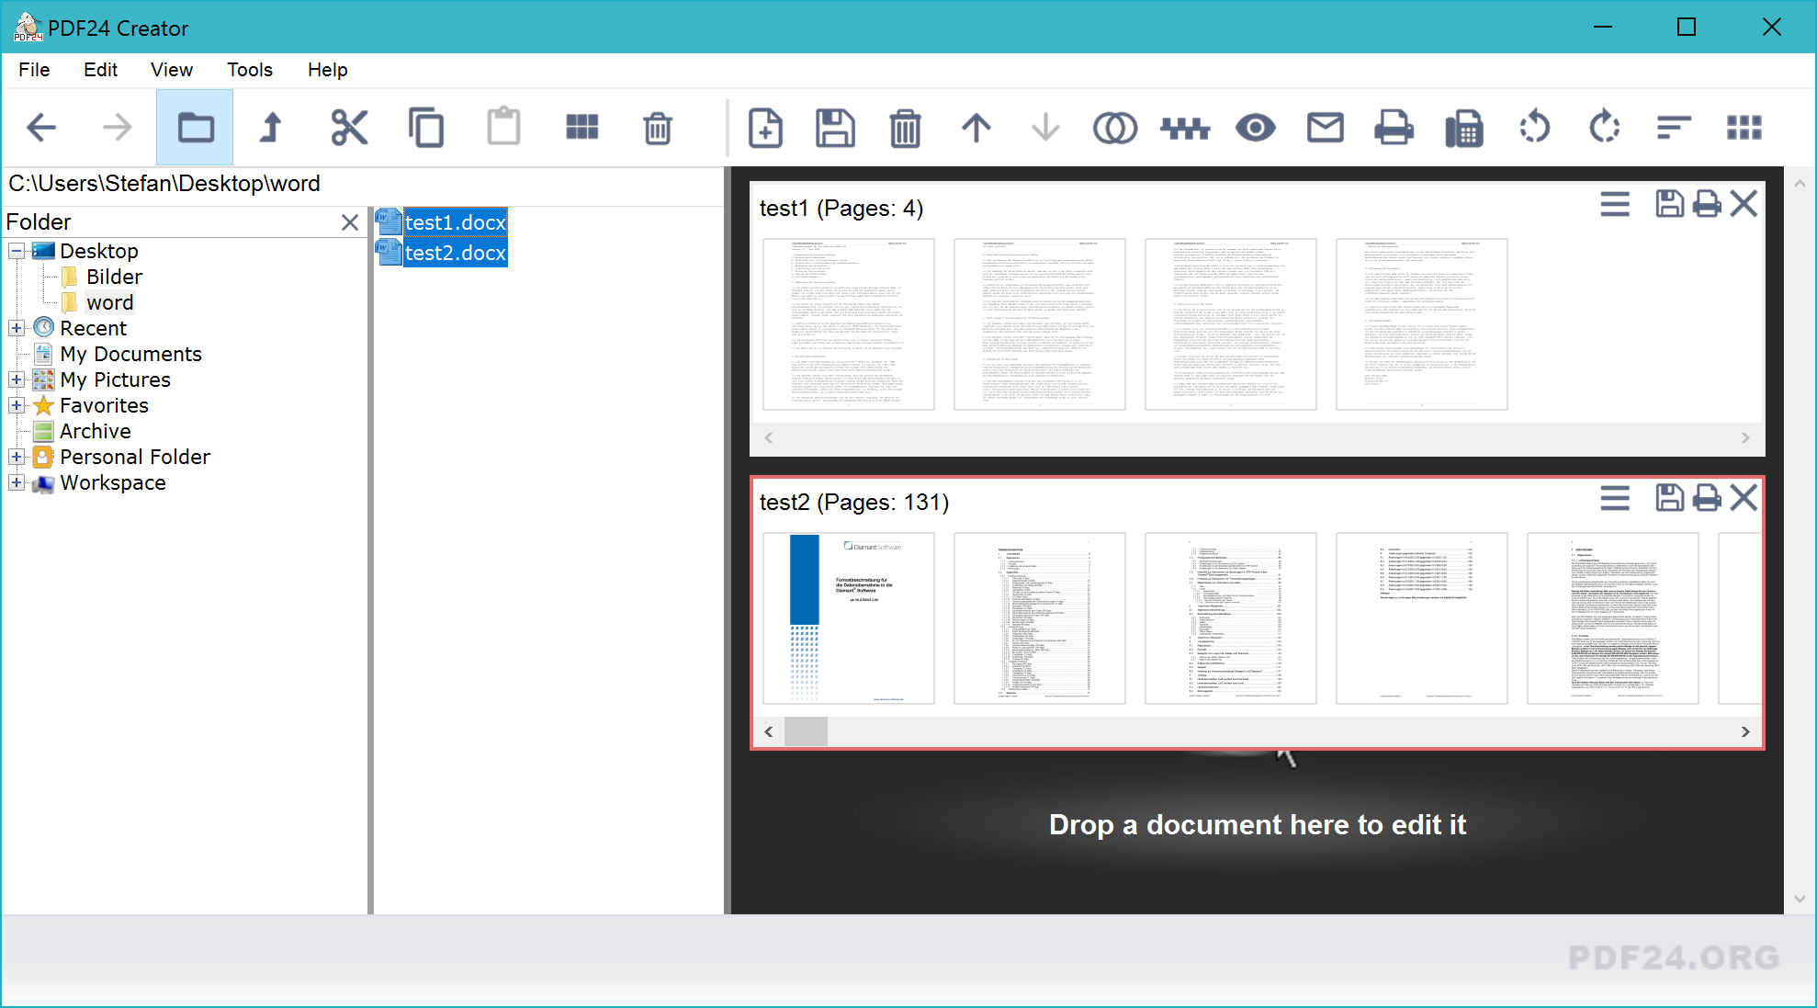Collapse the Desktop tree node
Image resolution: width=1817 pixels, height=1008 pixels.
(17, 251)
